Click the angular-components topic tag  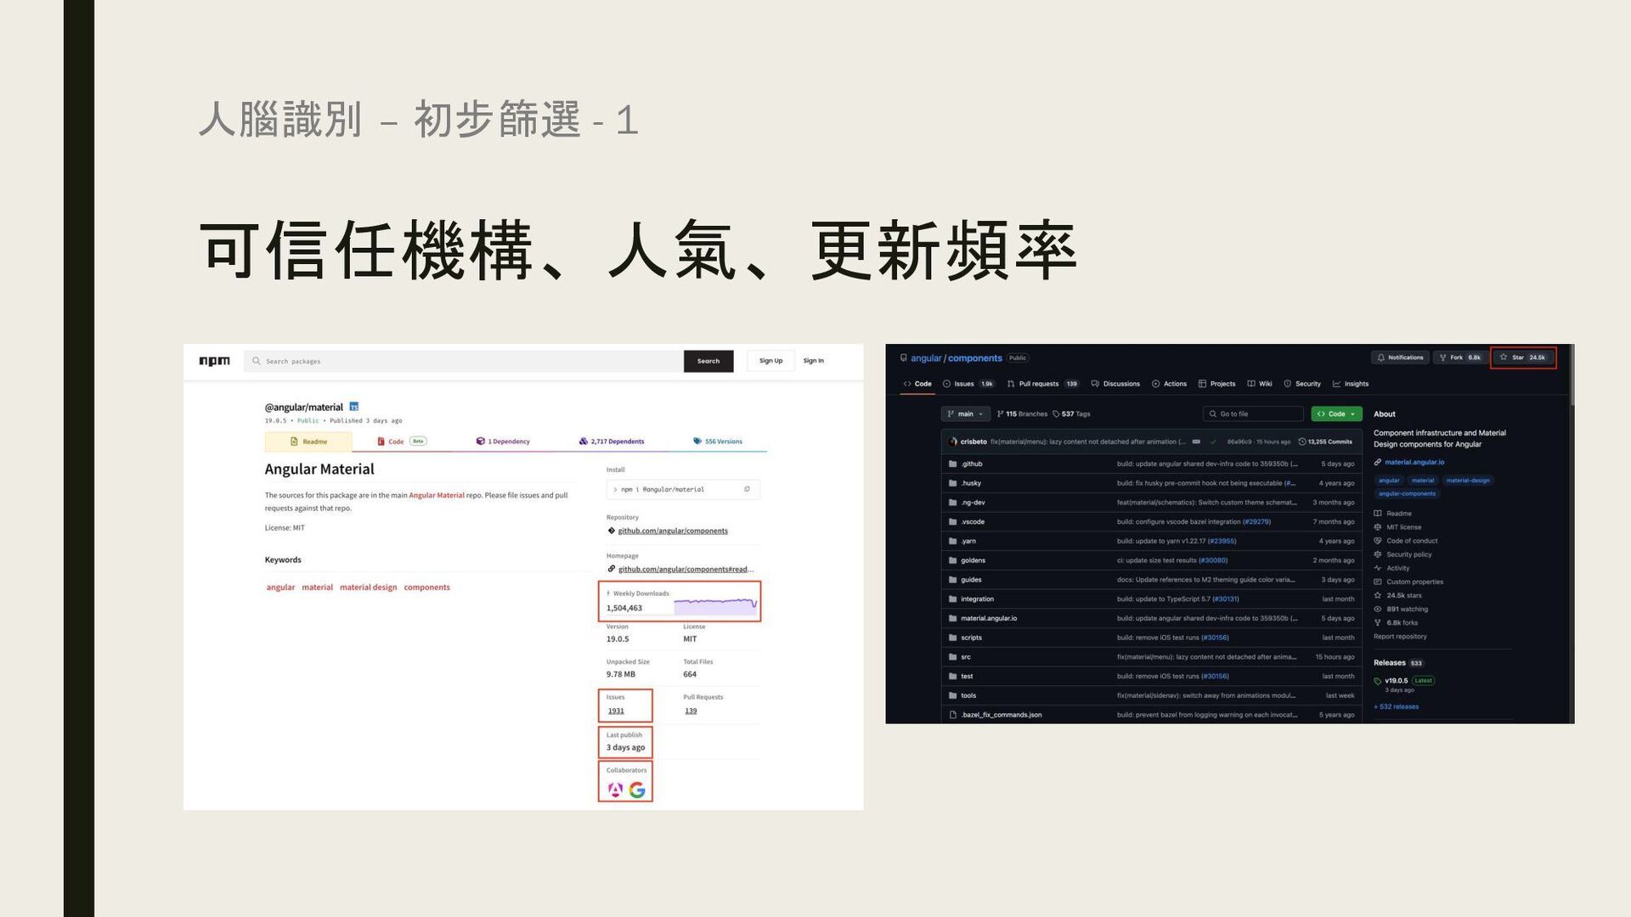[1407, 493]
